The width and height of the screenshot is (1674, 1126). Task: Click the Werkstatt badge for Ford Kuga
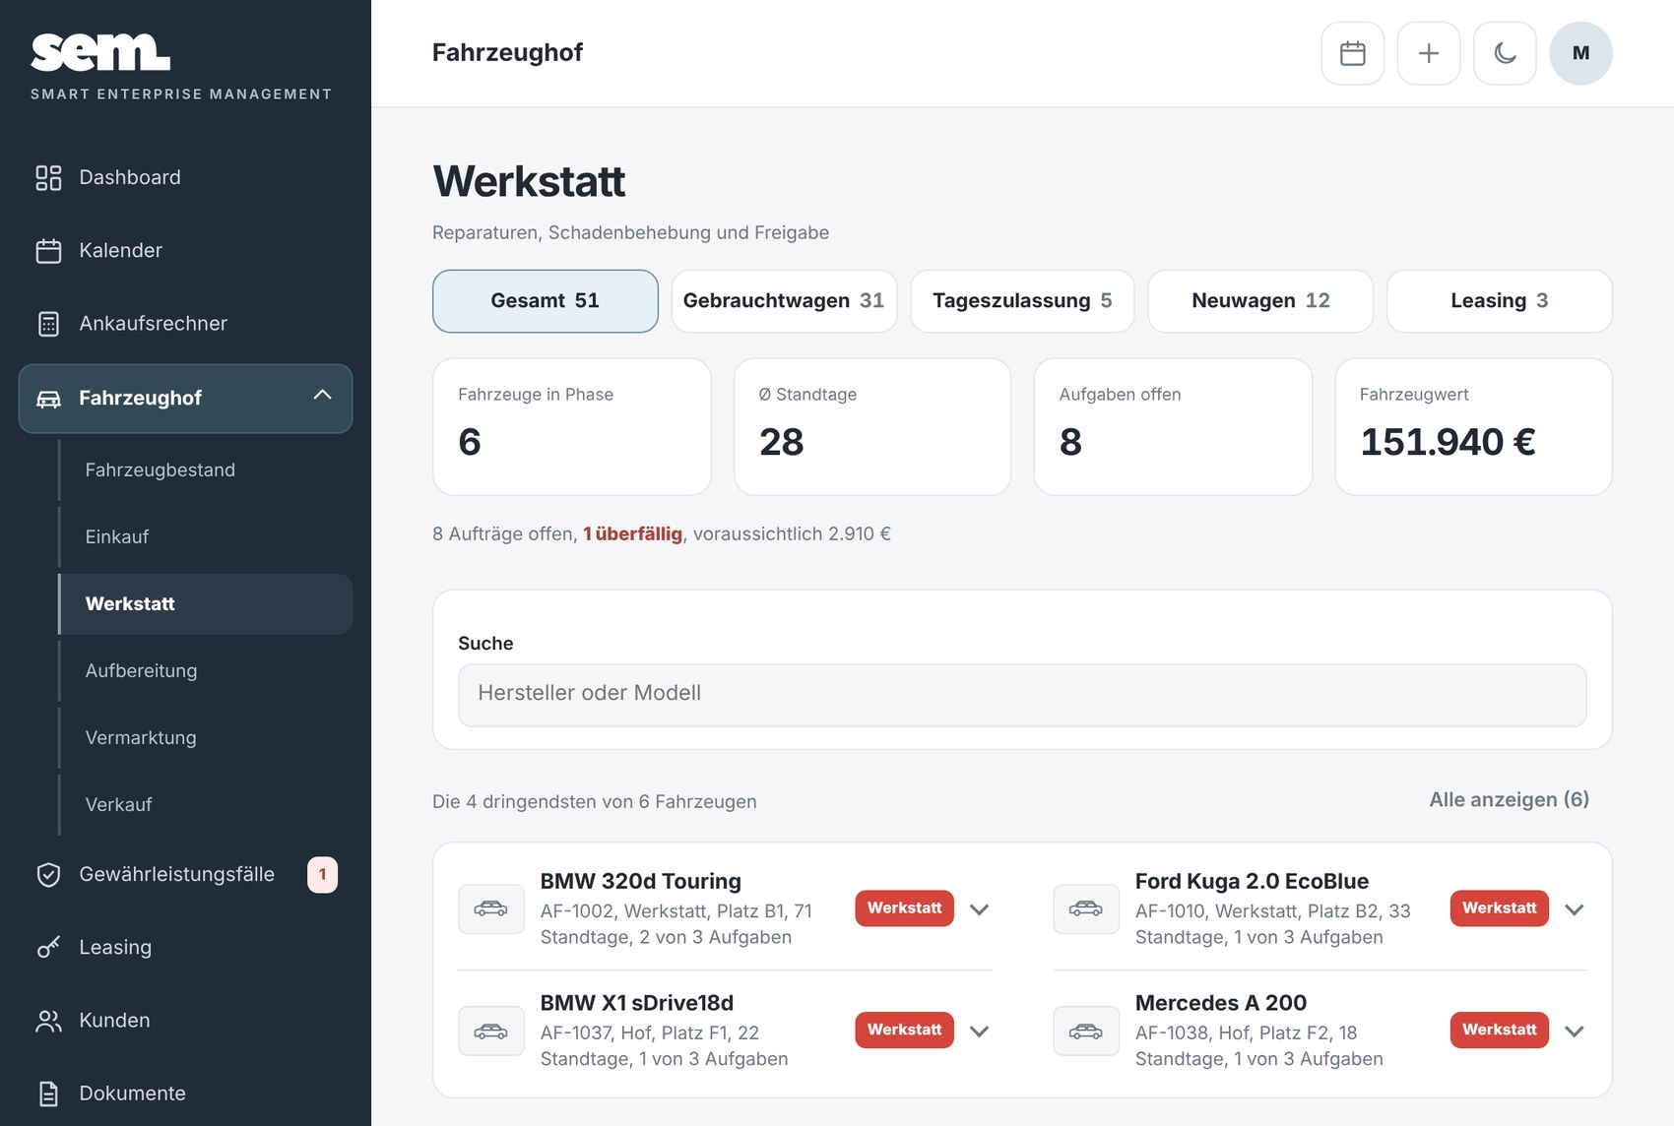point(1499,907)
